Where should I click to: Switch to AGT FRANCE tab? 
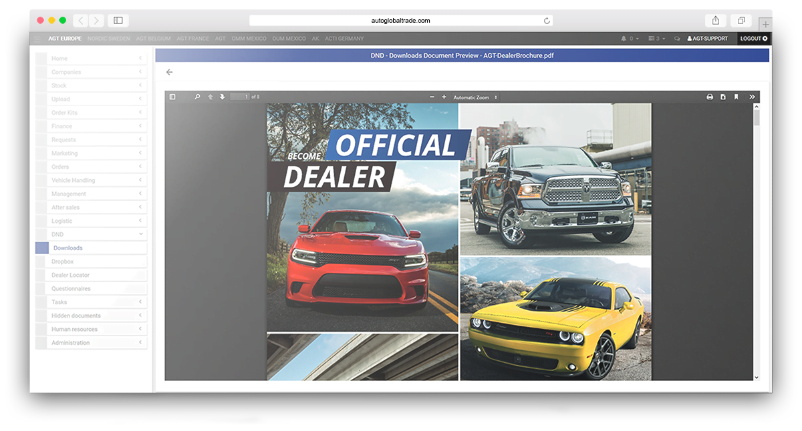192,39
